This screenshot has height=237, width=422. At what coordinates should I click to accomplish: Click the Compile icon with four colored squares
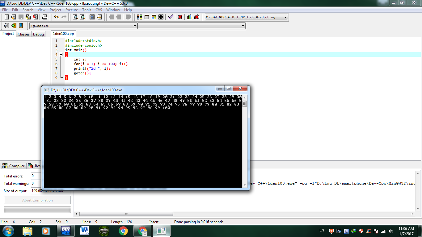(x=140, y=17)
